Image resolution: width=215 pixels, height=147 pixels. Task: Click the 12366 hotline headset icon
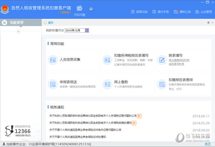[x=9, y=131]
